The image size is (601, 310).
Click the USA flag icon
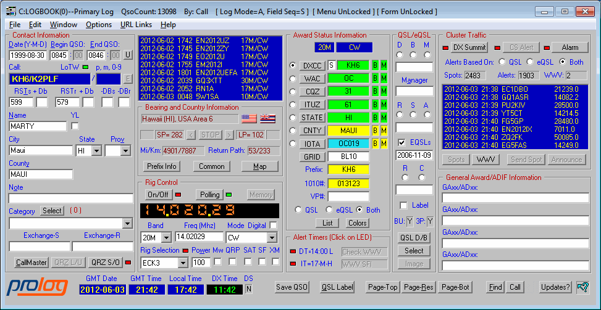(x=249, y=119)
